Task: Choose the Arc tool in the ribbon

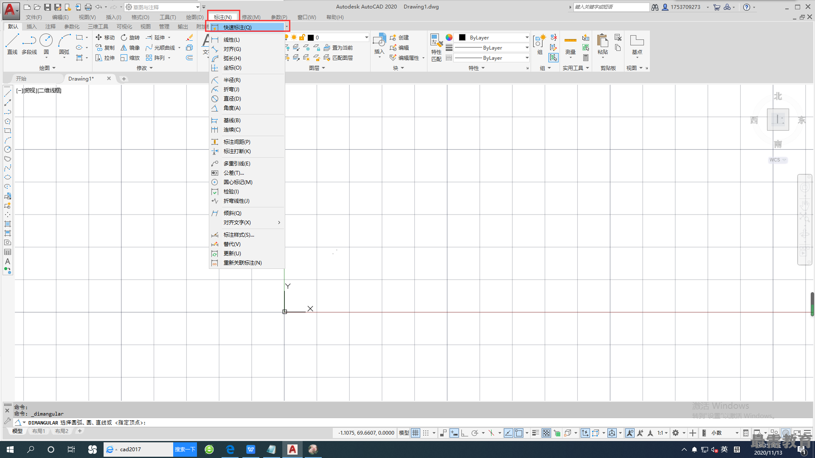Action: pos(64,45)
